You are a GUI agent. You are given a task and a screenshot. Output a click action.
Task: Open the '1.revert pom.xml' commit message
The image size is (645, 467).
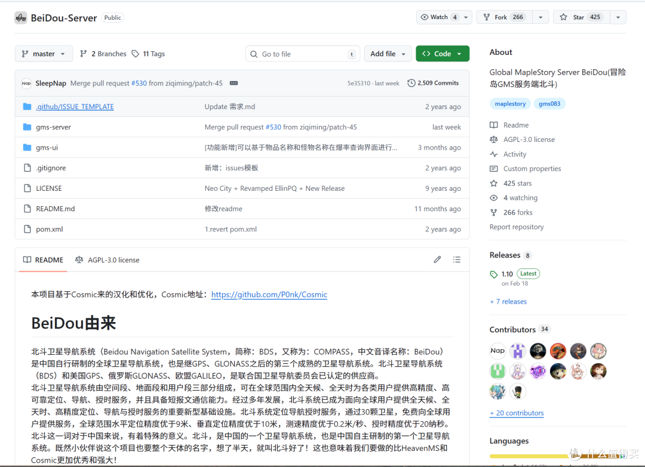click(231, 229)
